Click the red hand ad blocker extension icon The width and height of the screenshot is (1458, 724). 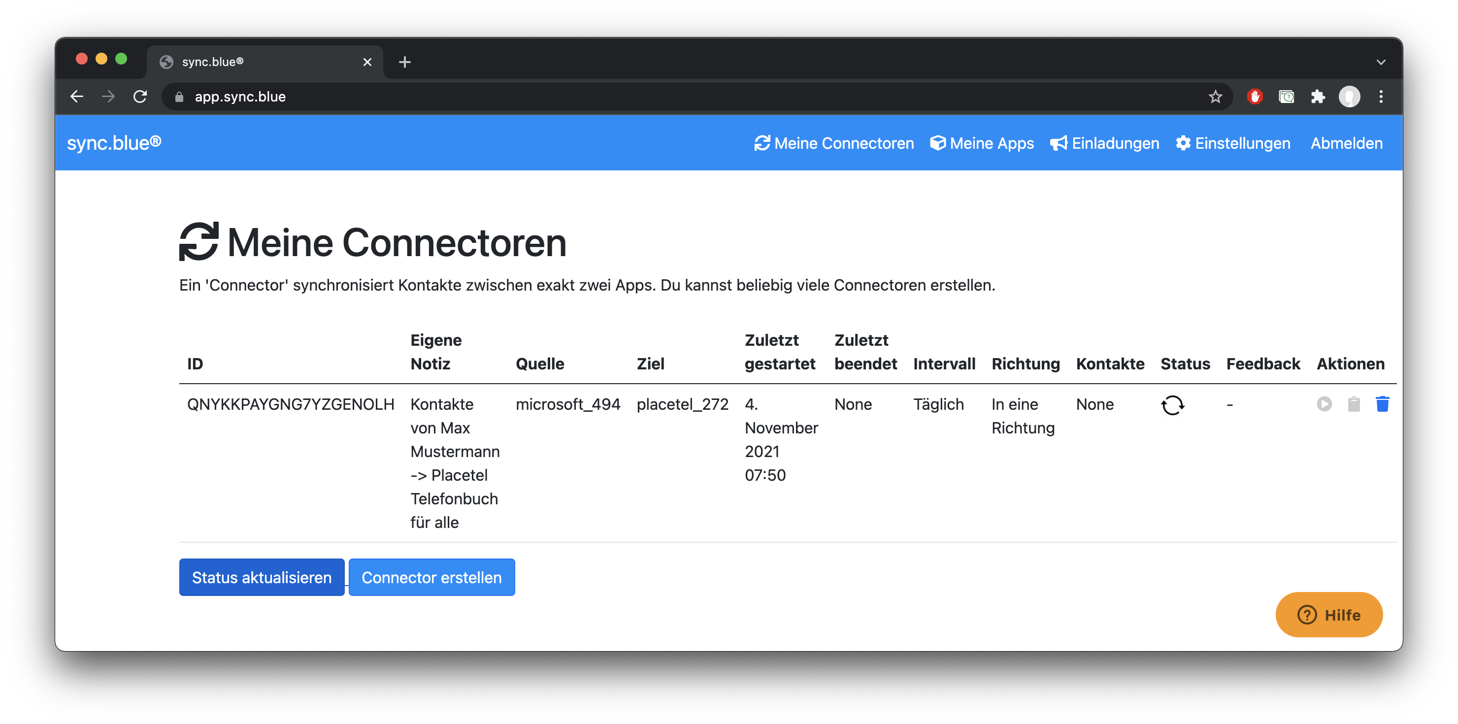1254,97
